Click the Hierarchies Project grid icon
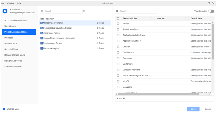 pos(42,33)
